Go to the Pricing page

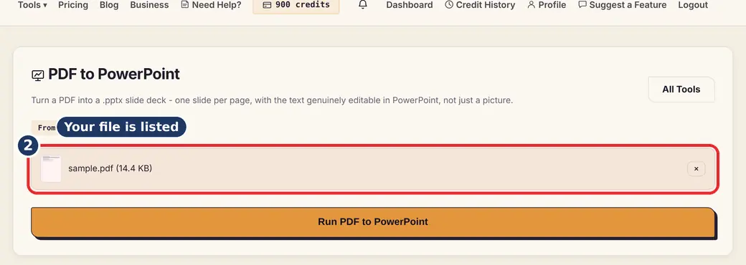(73, 5)
